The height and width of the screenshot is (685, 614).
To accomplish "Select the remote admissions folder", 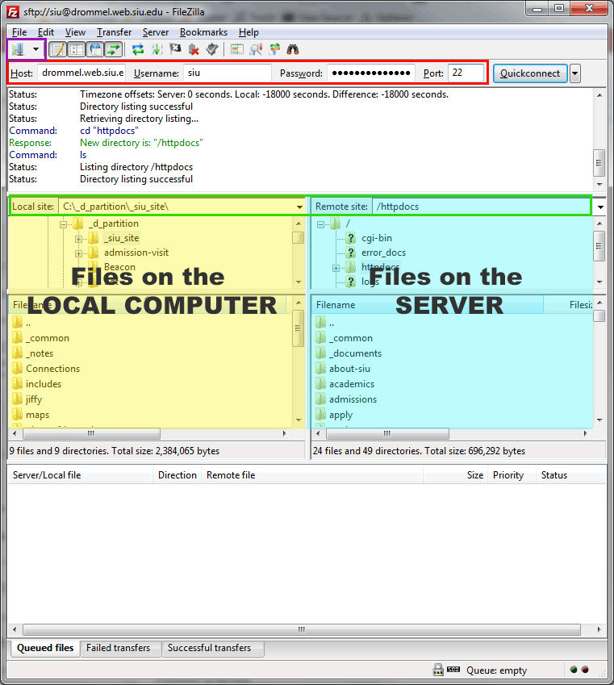I will tap(346, 399).
